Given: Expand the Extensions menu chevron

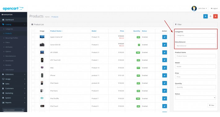Looking at the screenshot, I should coord(25,74).
